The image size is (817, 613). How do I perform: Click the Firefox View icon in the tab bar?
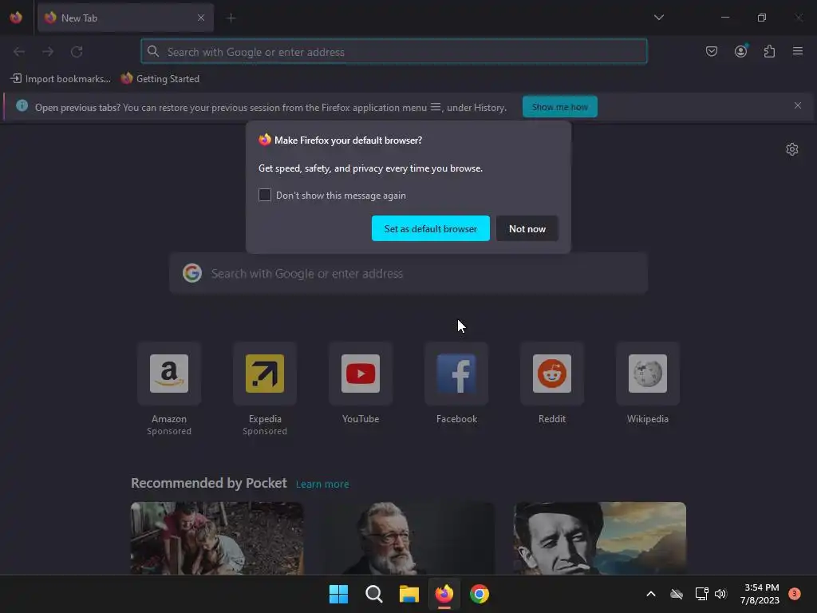click(16, 18)
